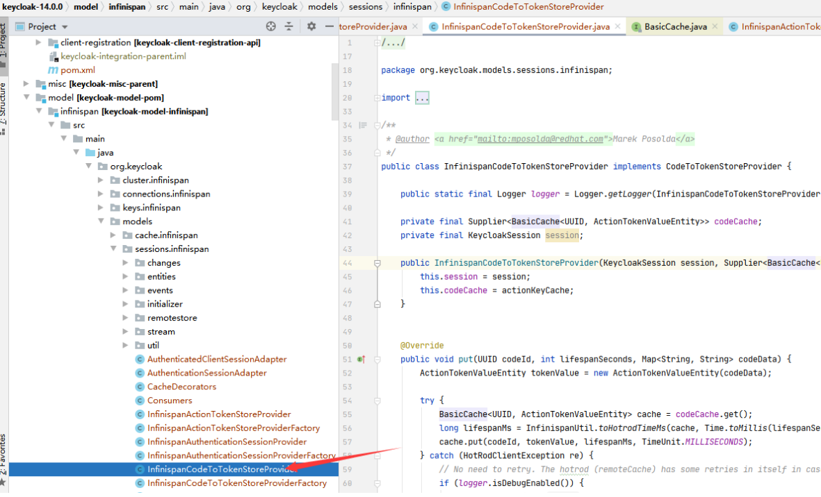Open AuthenticationSessionAdapter class
The width and height of the screenshot is (821, 497).
click(x=207, y=373)
